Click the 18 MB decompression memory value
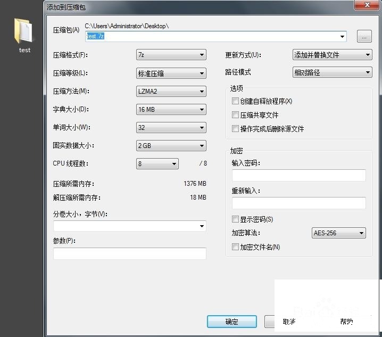This screenshot has height=337, width=382. [198, 198]
